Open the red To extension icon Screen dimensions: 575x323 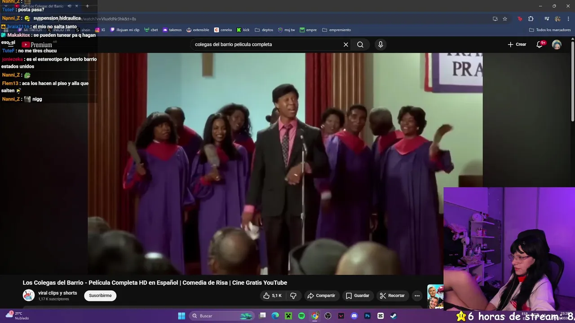point(520,19)
